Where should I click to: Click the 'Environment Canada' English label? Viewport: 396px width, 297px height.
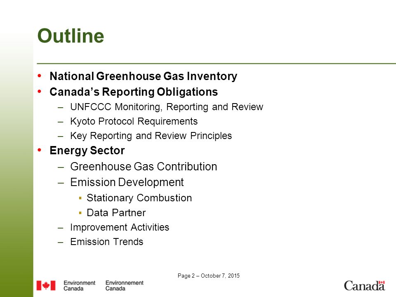coord(79,285)
